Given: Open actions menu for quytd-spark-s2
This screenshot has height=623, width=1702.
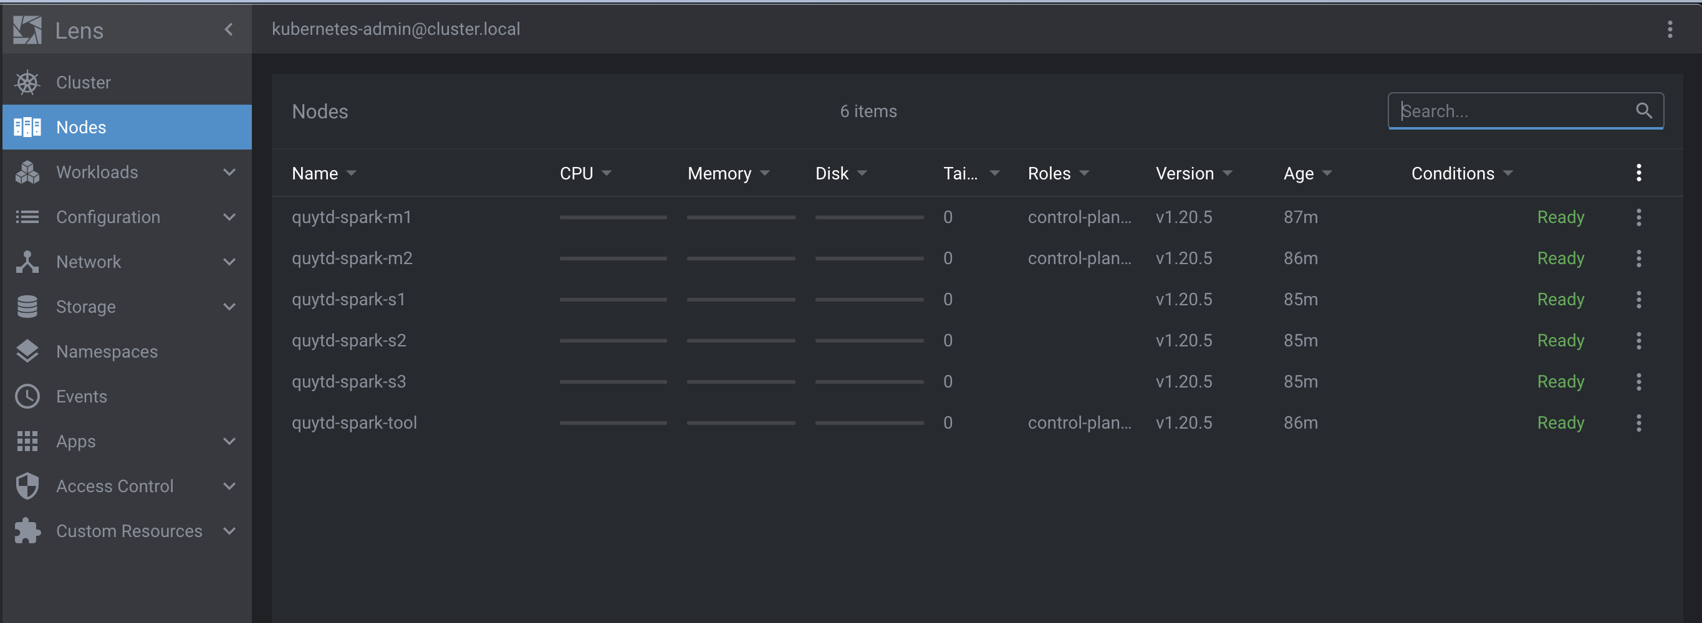Looking at the screenshot, I should click(1638, 341).
